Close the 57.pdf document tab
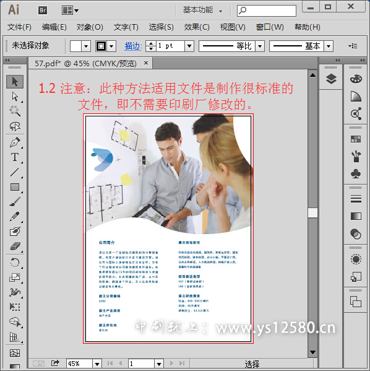Viewport: 370px width, 371px height. point(146,63)
